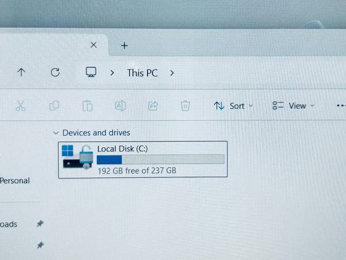This screenshot has height=260, width=346.
Task: Select the Cut scissors icon
Action: pos(21,106)
